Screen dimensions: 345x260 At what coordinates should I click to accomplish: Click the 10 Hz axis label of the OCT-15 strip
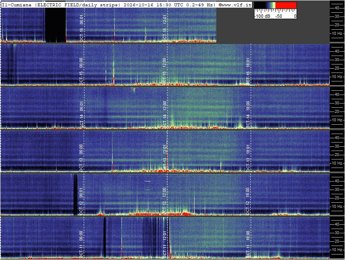coord(337,77)
